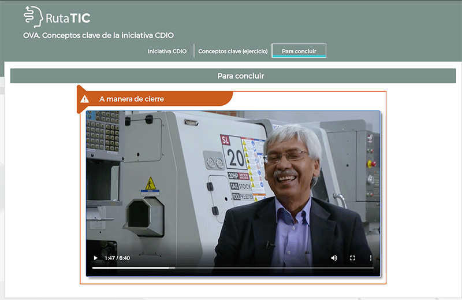The width and height of the screenshot is (462, 300).
Task: Mute the video volume speaker icon
Action: coord(334,258)
